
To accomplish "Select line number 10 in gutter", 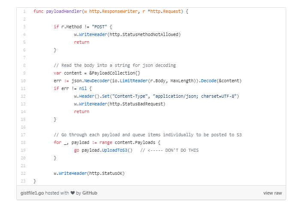I will click(24, 81).
